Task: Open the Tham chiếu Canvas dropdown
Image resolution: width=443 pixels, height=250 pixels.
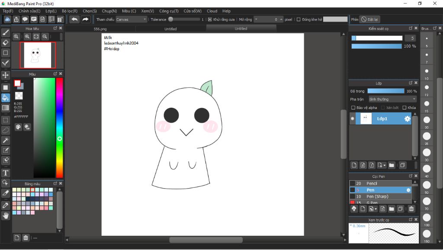Action: [x=132, y=19]
